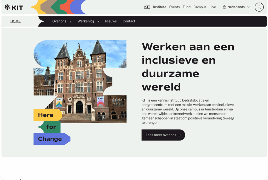The height and width of the screenshot is (180, 268).
Task: Click the Campus item in the top menu
Action: point(200,7)
